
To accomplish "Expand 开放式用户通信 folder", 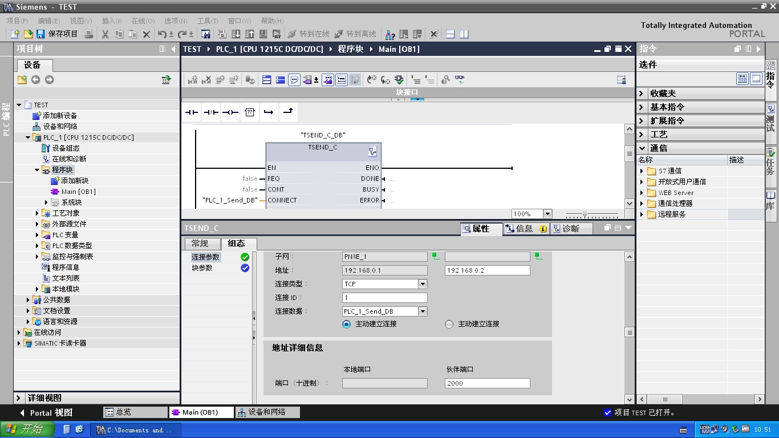I will (642, 182).
